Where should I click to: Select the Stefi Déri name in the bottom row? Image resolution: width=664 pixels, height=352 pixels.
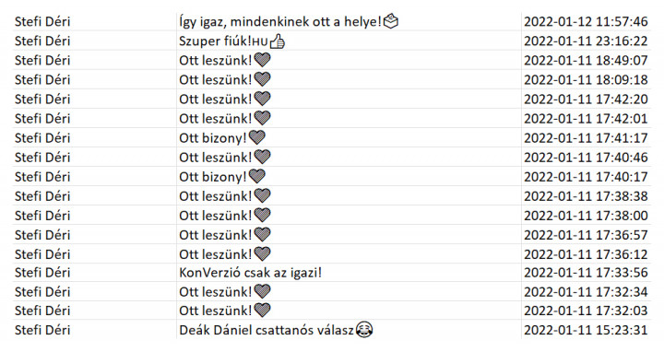[x=42, y=330]
